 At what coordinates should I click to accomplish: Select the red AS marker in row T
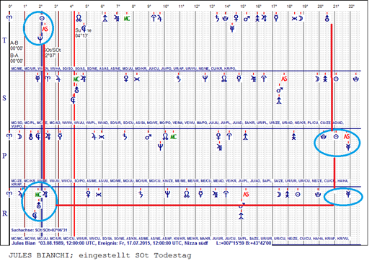[45, 29]
